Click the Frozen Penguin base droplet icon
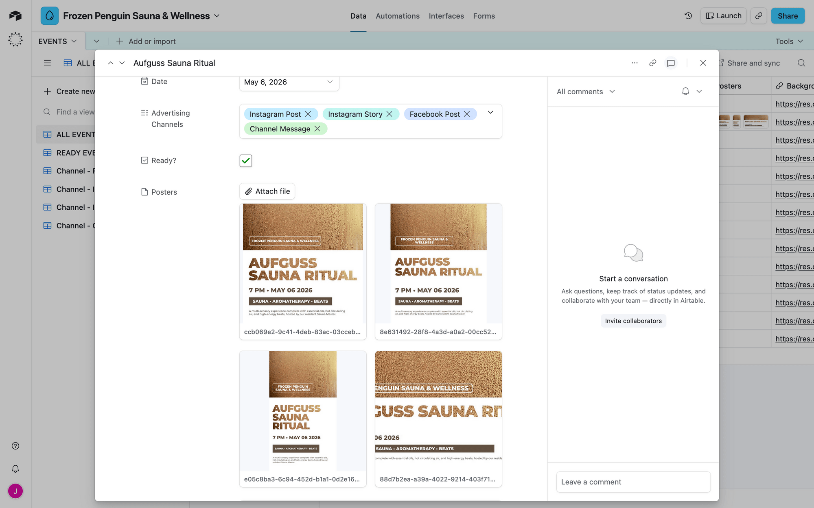The image size is (814, 508). click(x=50, y=16)
